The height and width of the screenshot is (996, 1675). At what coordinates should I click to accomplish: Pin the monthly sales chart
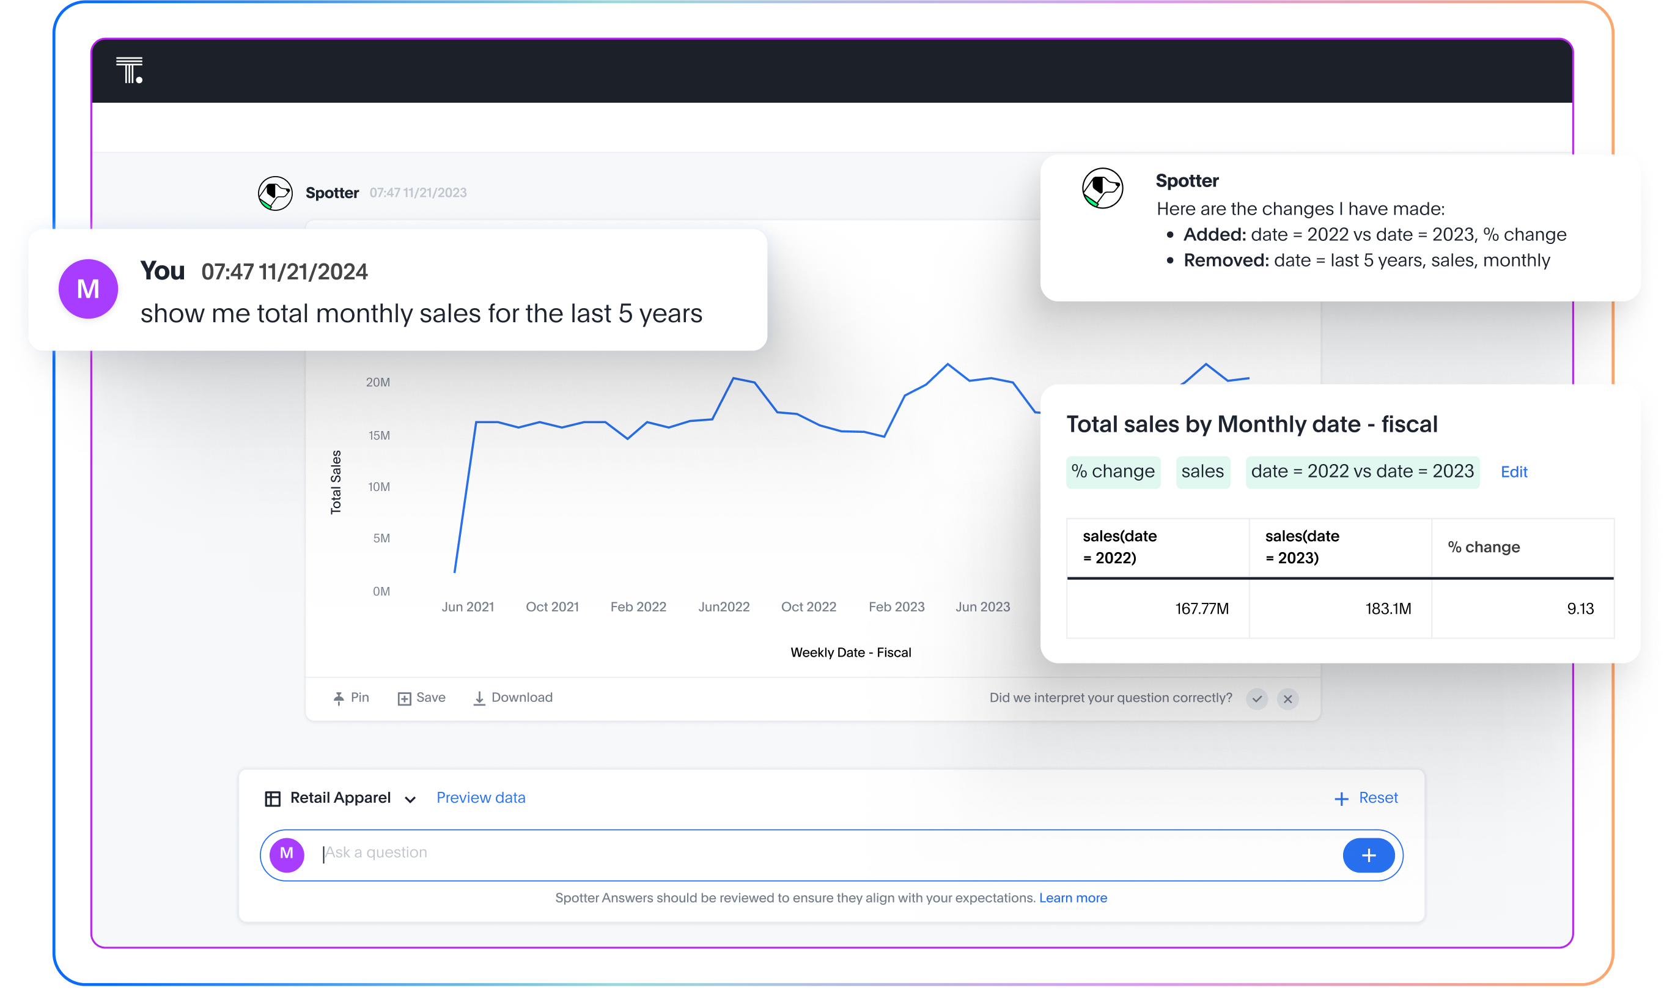350,698
